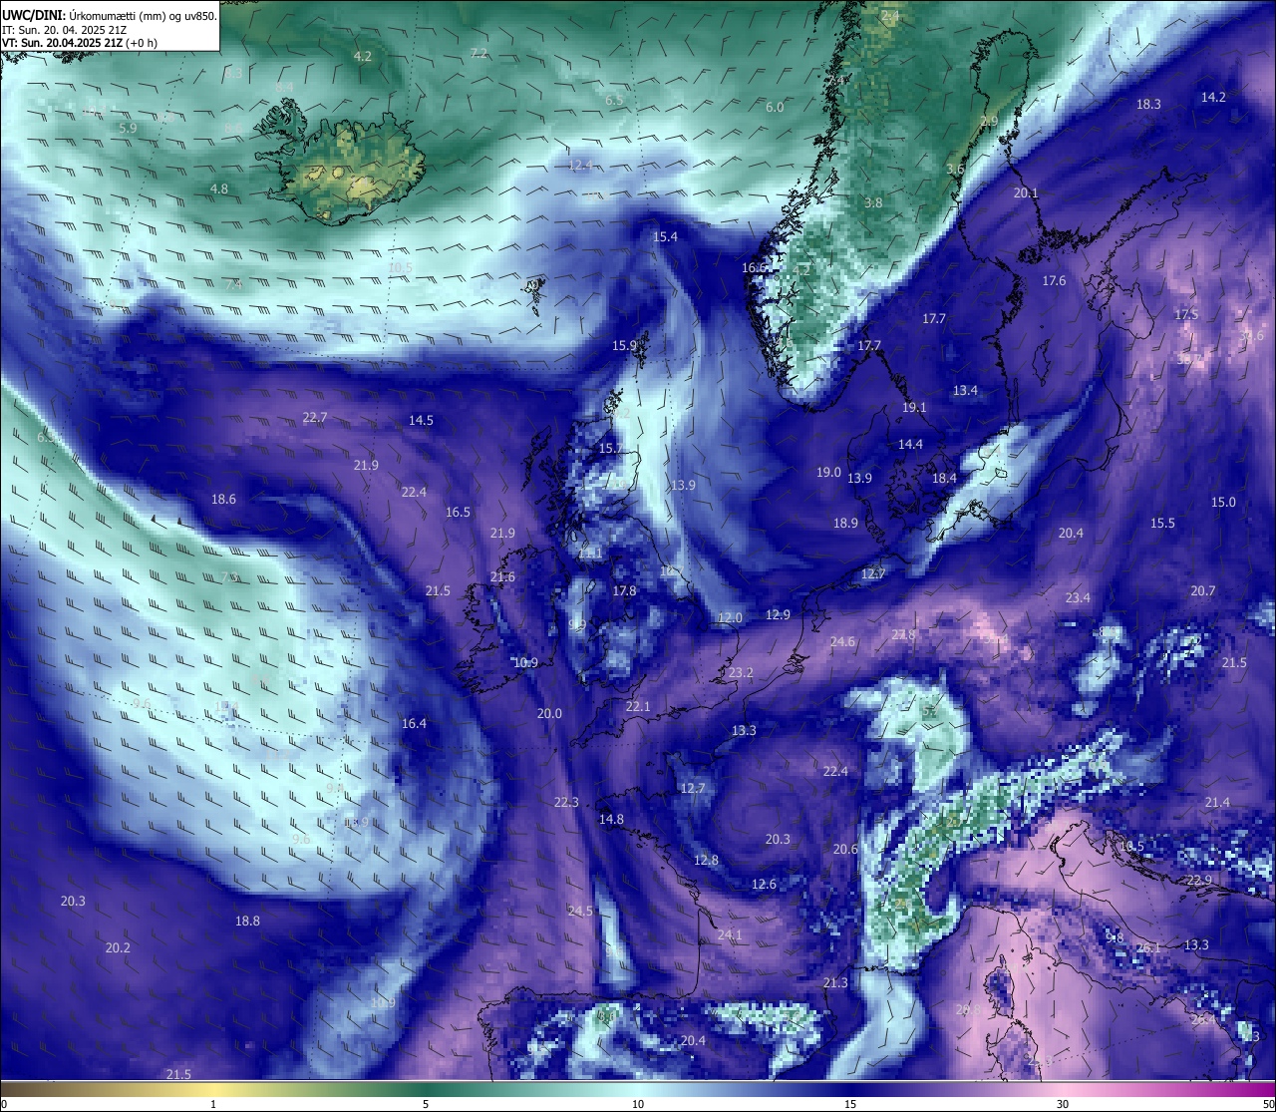The height and width of the screenshot is (1112, 1276).
Task: Select the 18.9 value near Denmark
Action: coord(845,523)
